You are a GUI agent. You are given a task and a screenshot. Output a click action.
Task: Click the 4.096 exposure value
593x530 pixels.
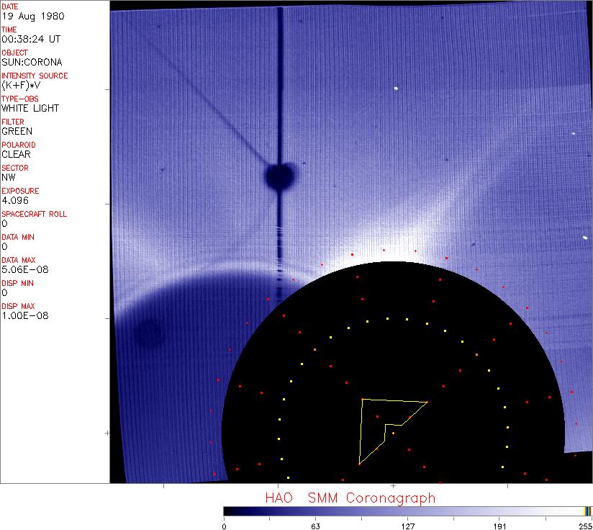14,200
